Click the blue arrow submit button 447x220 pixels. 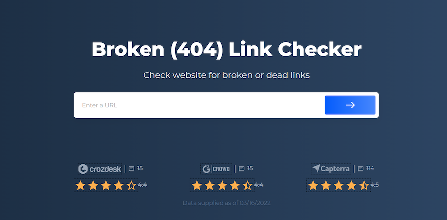pyautogui.click(x=350, y=105)
